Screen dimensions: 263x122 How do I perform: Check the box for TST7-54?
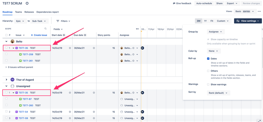tap(6, 111)
